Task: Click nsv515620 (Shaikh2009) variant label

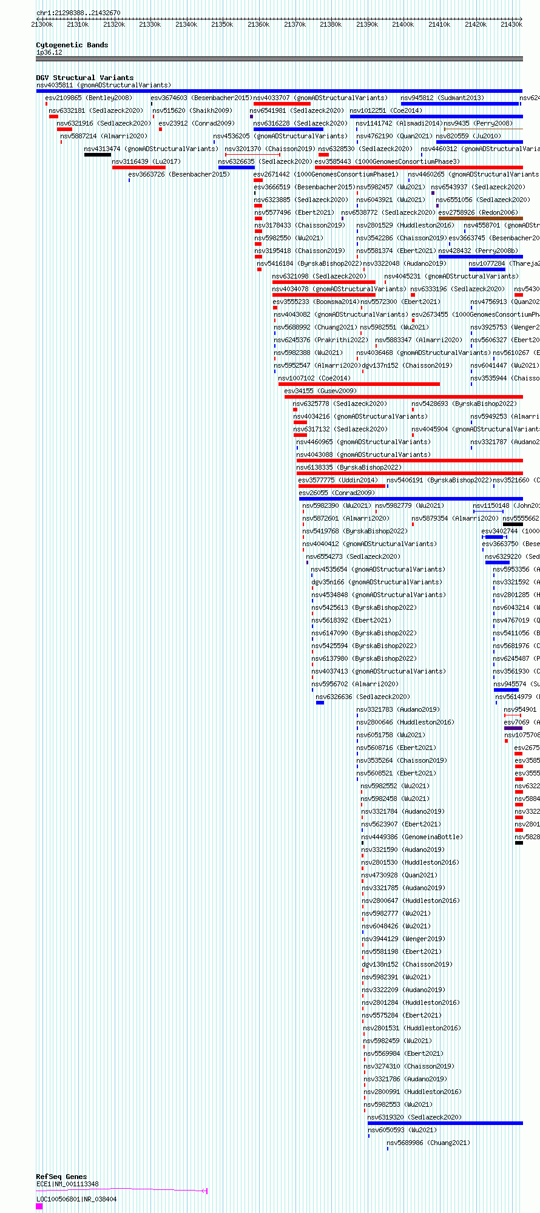Action: pyautogui.click(x=192, y=111)
